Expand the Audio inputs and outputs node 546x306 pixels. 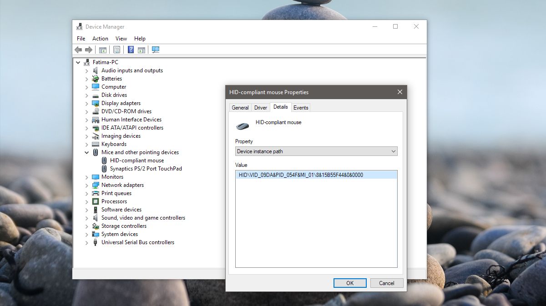coord(87,70)
